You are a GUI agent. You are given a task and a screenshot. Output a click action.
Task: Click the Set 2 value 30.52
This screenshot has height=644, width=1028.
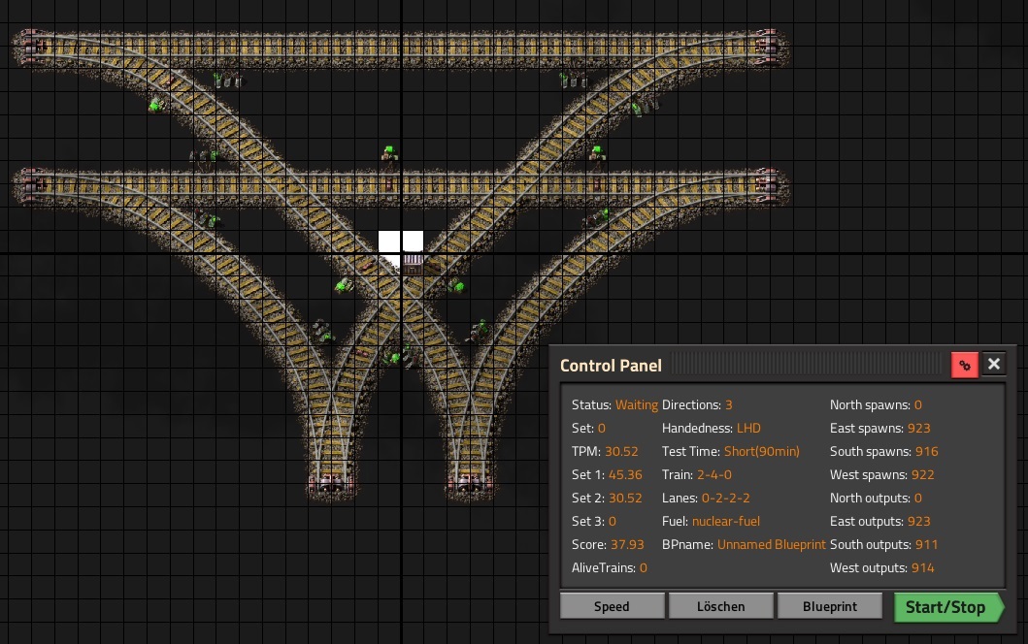click(625, 498)
